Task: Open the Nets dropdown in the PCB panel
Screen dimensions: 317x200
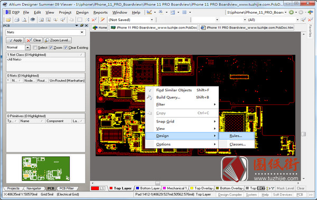Action: click(x=82, y=32)
